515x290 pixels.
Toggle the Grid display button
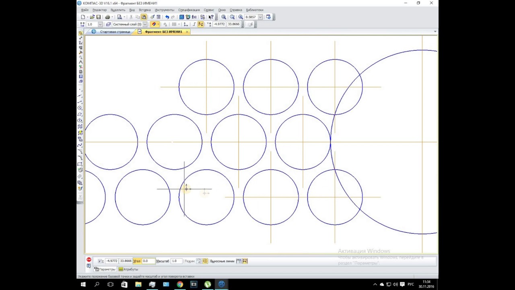point(174,24)
